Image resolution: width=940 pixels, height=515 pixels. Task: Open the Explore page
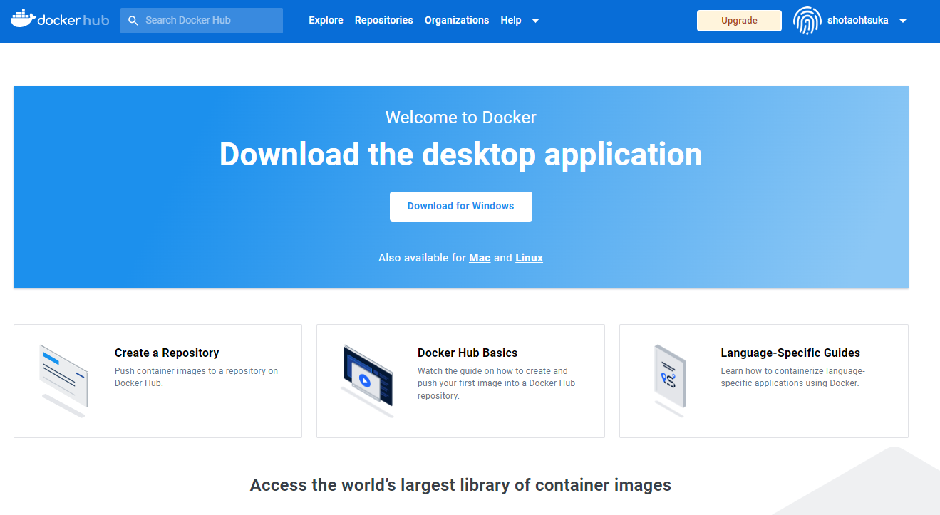[326, 20]
